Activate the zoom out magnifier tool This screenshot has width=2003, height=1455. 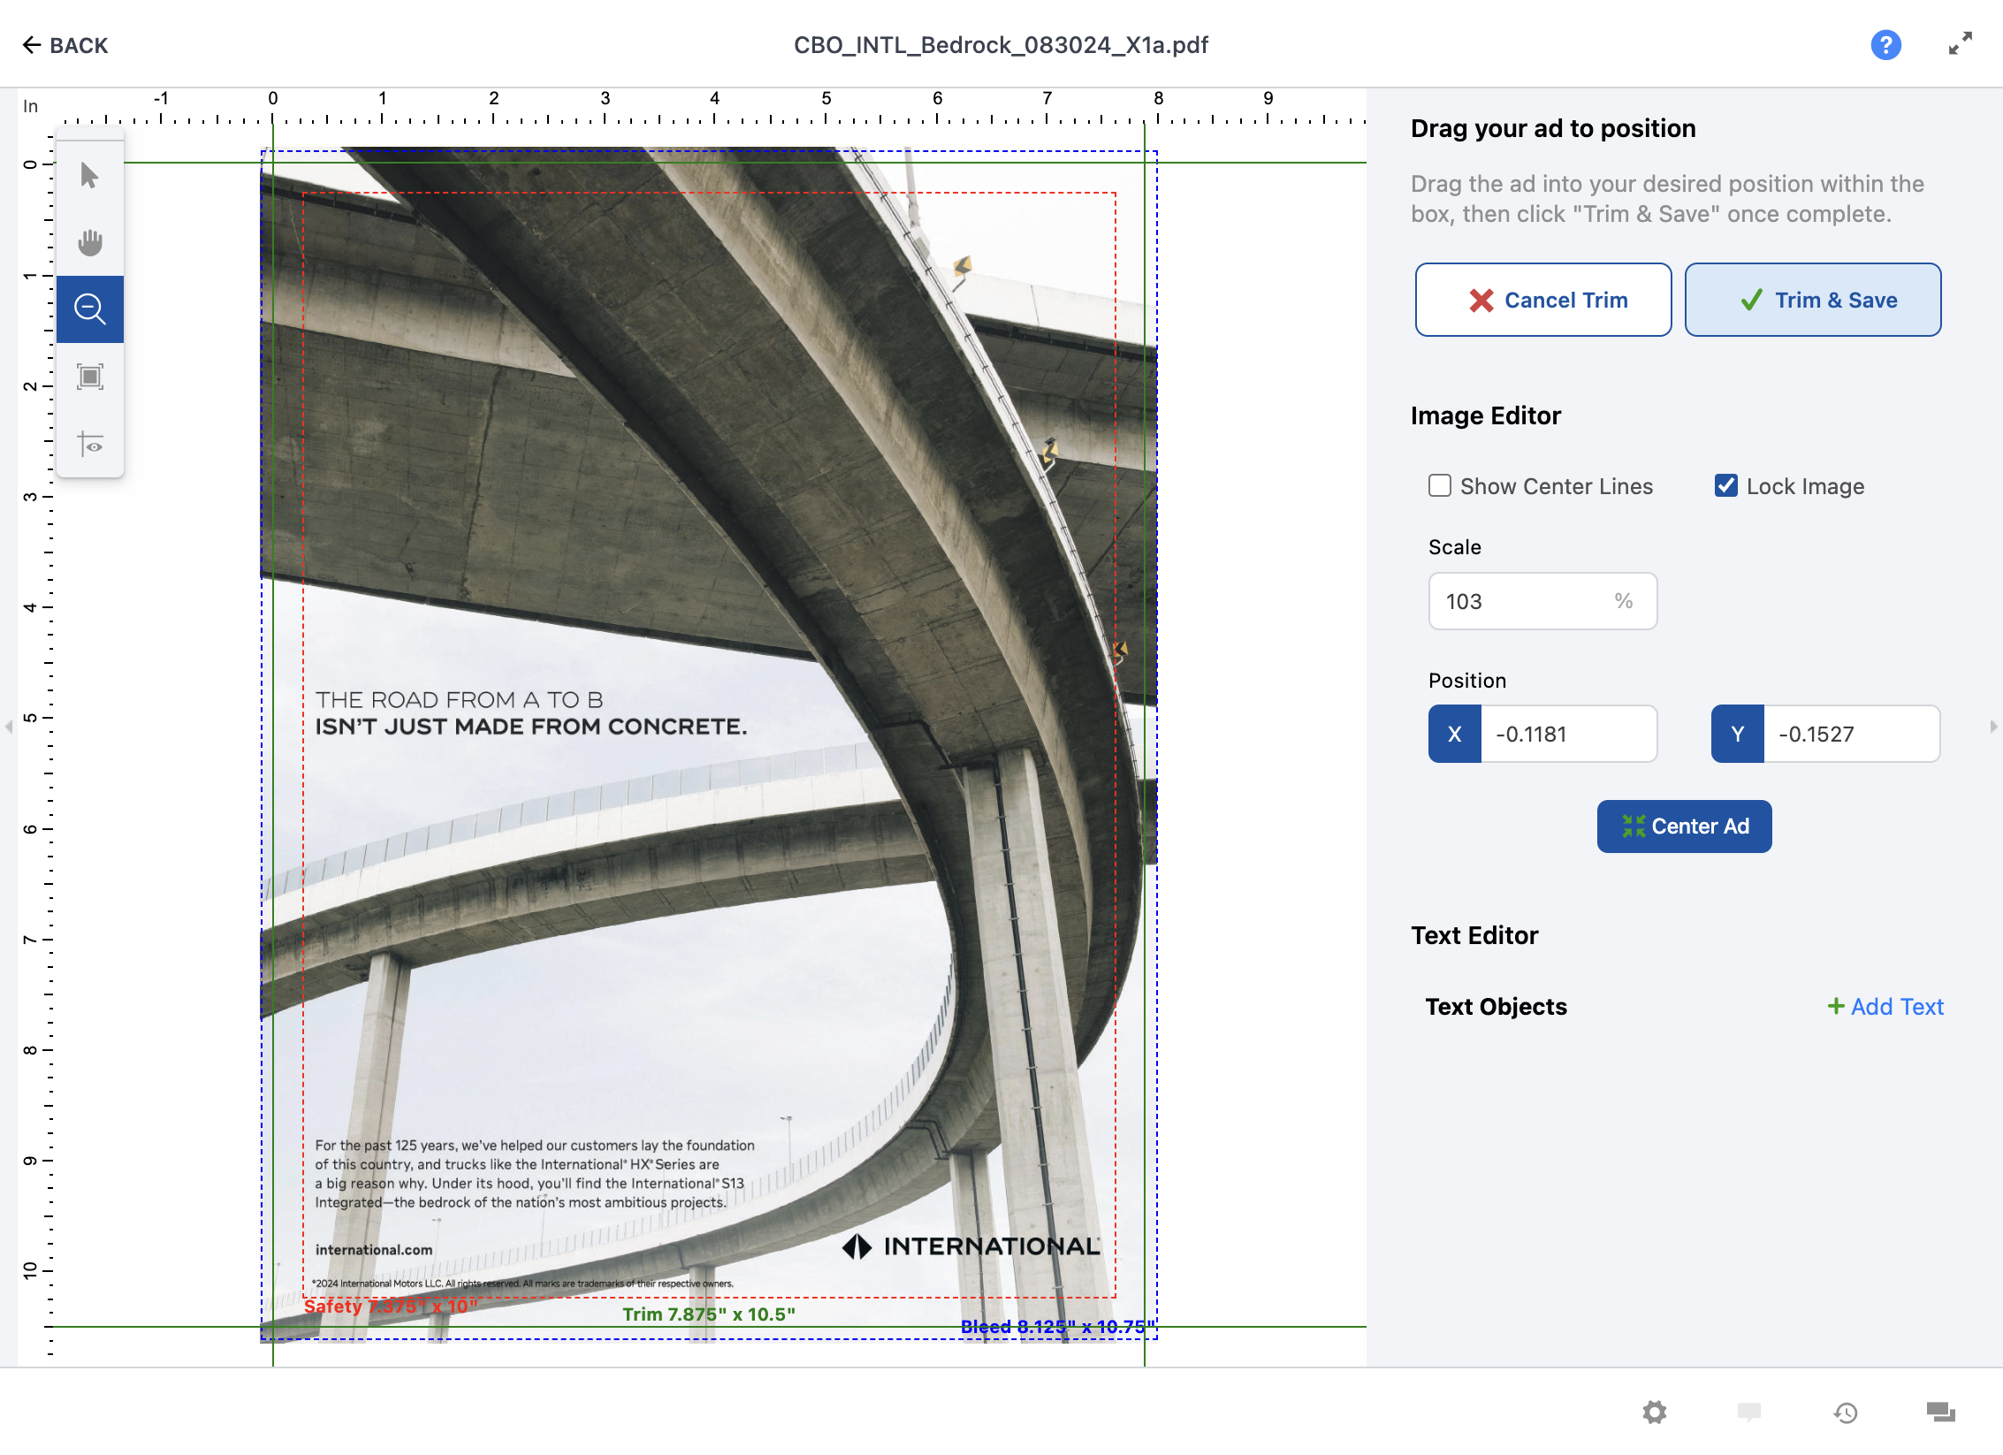(x=89, y=309)
